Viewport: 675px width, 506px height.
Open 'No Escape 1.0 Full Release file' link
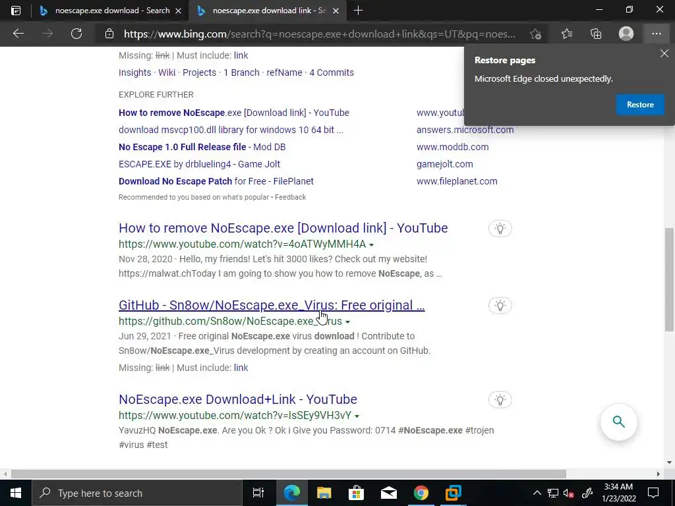pyautogui.click(x=202, y=147)
